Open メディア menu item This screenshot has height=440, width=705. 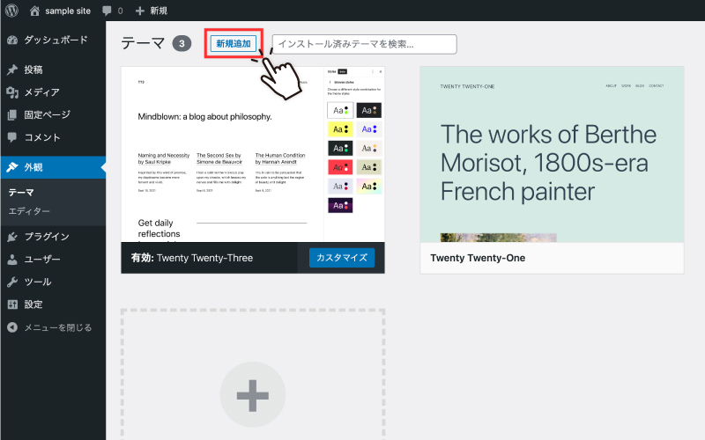coord(53,92)
